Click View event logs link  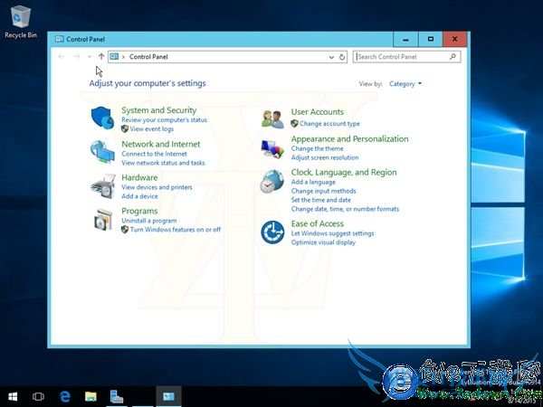point(152,128)
